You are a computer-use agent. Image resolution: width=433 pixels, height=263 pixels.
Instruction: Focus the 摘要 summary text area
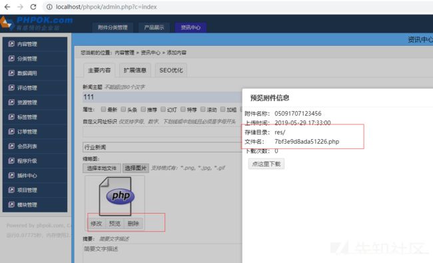click(163, 253)
